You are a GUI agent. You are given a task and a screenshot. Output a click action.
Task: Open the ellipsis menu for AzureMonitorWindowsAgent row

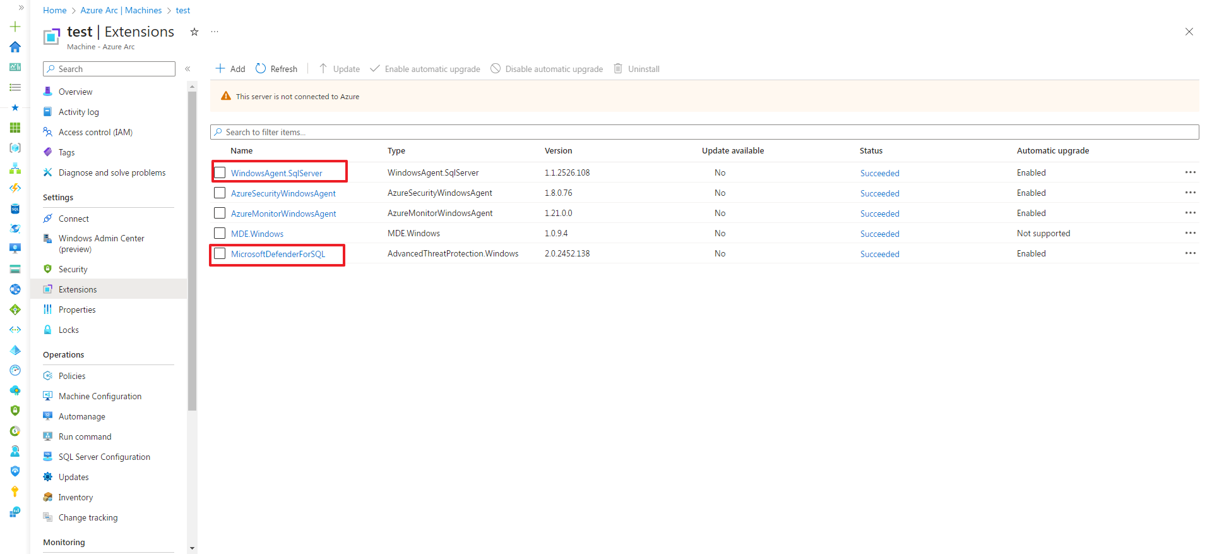[x=1191, y=213]
